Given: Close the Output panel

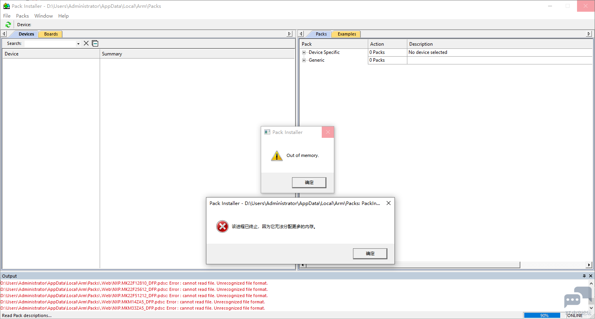Looking at the screenshot, I should point(591,276).
